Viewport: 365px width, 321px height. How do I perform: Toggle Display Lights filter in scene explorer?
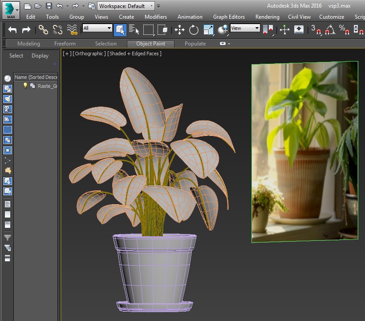(8, 99)
